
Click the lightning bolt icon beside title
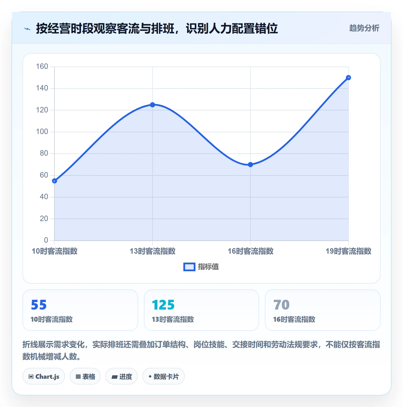coord(27,29)
